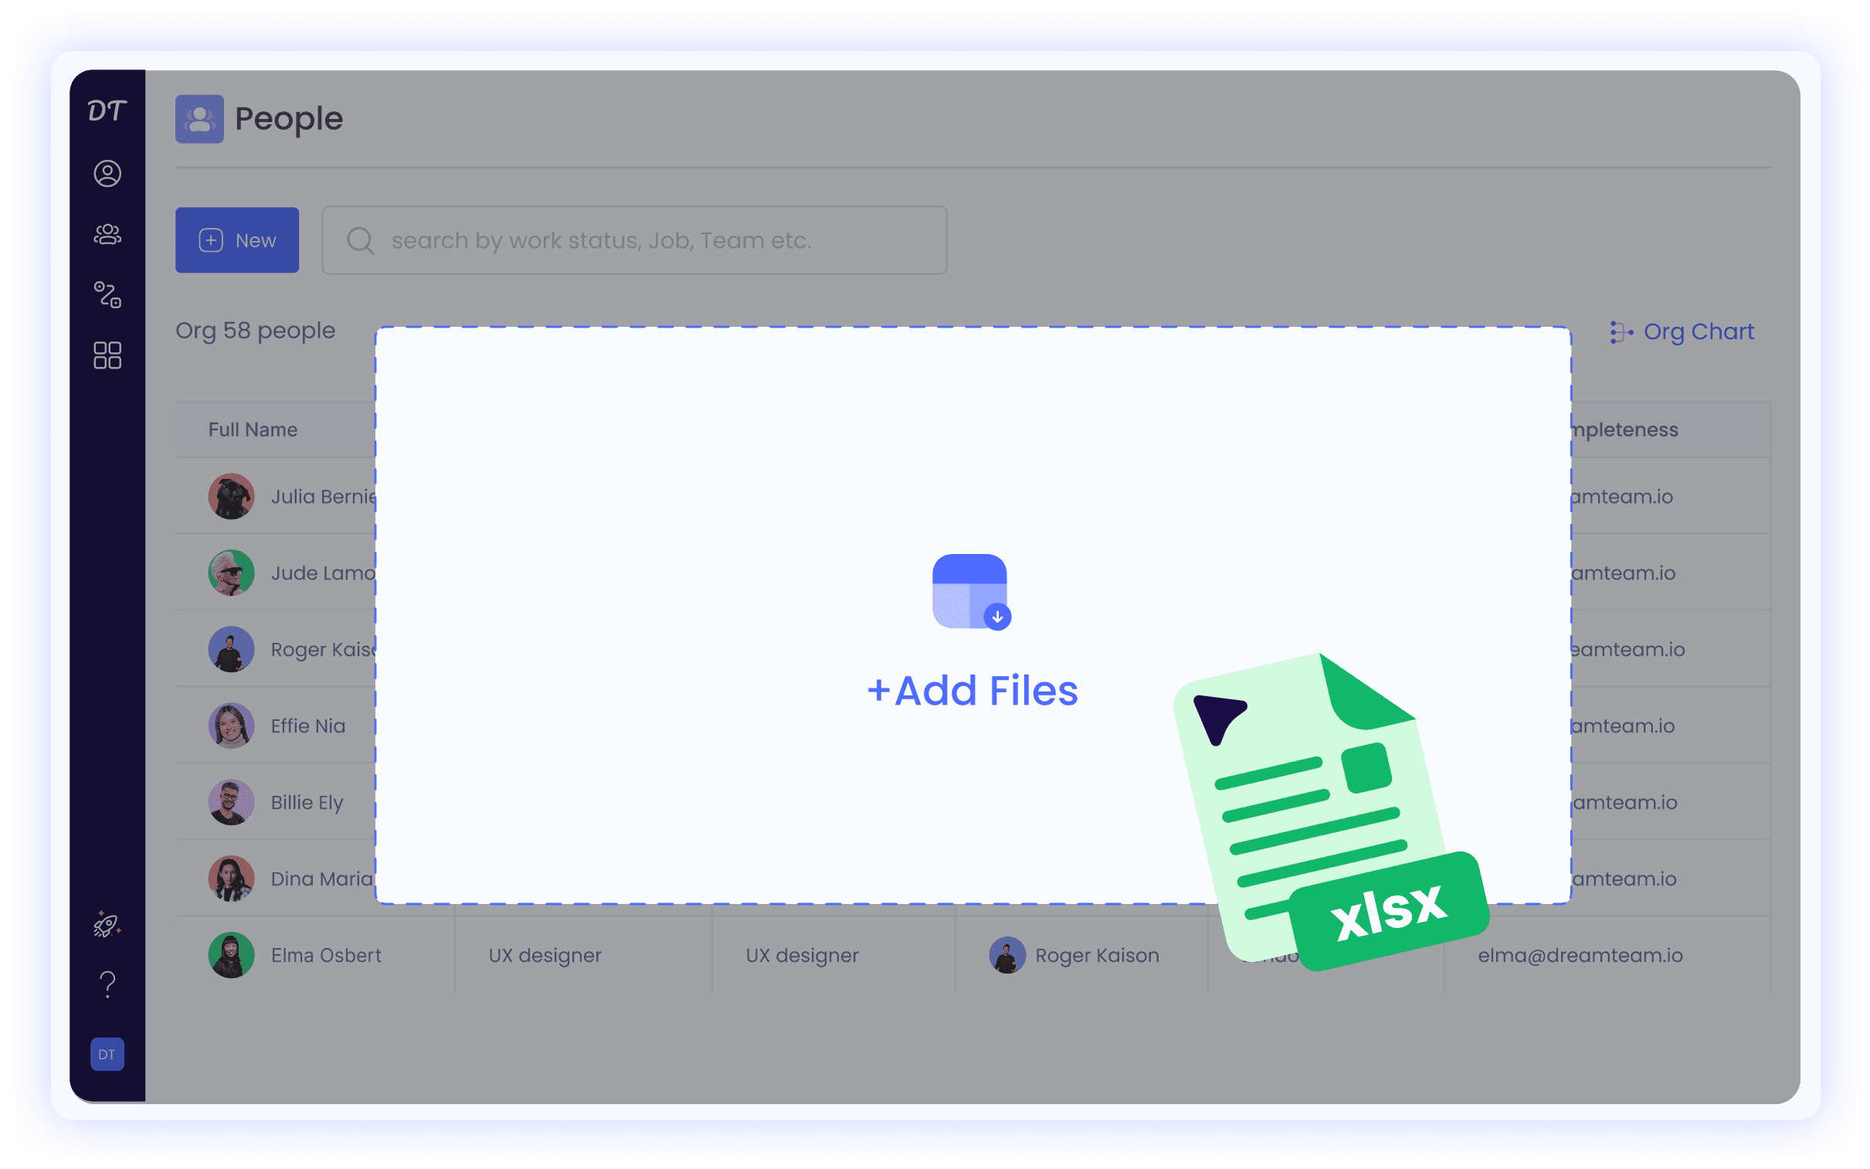Open the profile/account icon
The height and width of the screenshot is (1169, 1870).
point(107,171)
